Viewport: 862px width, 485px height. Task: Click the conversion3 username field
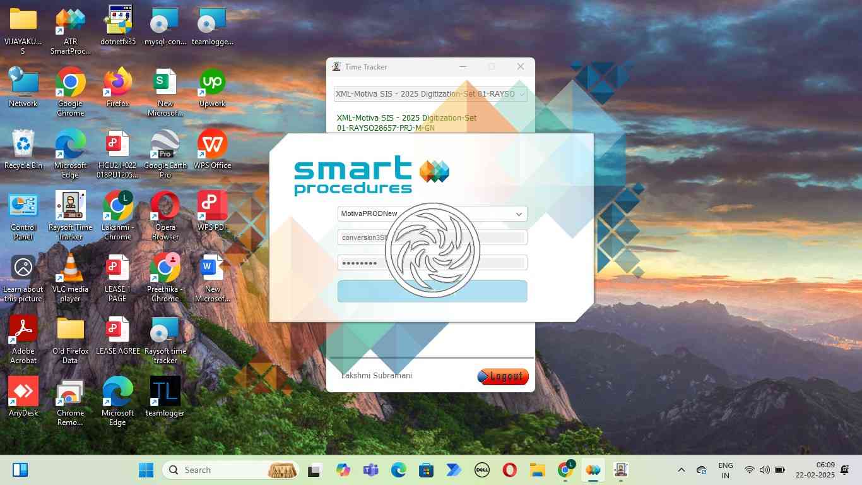pos(432,237)
